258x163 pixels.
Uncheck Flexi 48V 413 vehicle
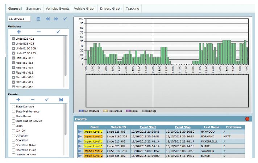point(13,63)
